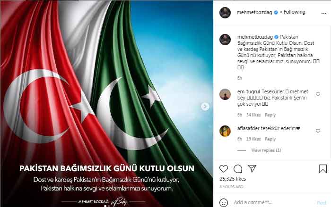Viewport: 331px width, 207px height.
Task: Save the post with the bookmark icon
Action: point(323,169)
